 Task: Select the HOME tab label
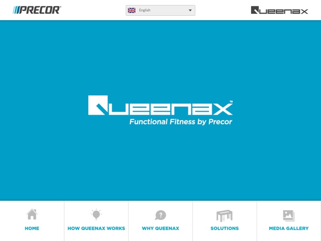(x=32, y=228)
